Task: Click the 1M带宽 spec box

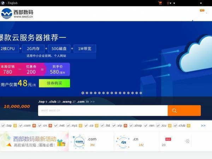Action: [85, 48]
